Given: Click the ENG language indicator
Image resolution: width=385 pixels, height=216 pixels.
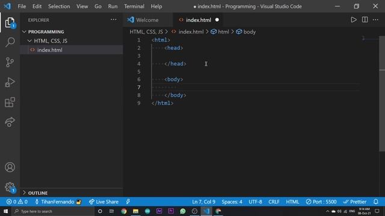Looking at the screenshot, I should pyautogui.click(x=352, y=211).
